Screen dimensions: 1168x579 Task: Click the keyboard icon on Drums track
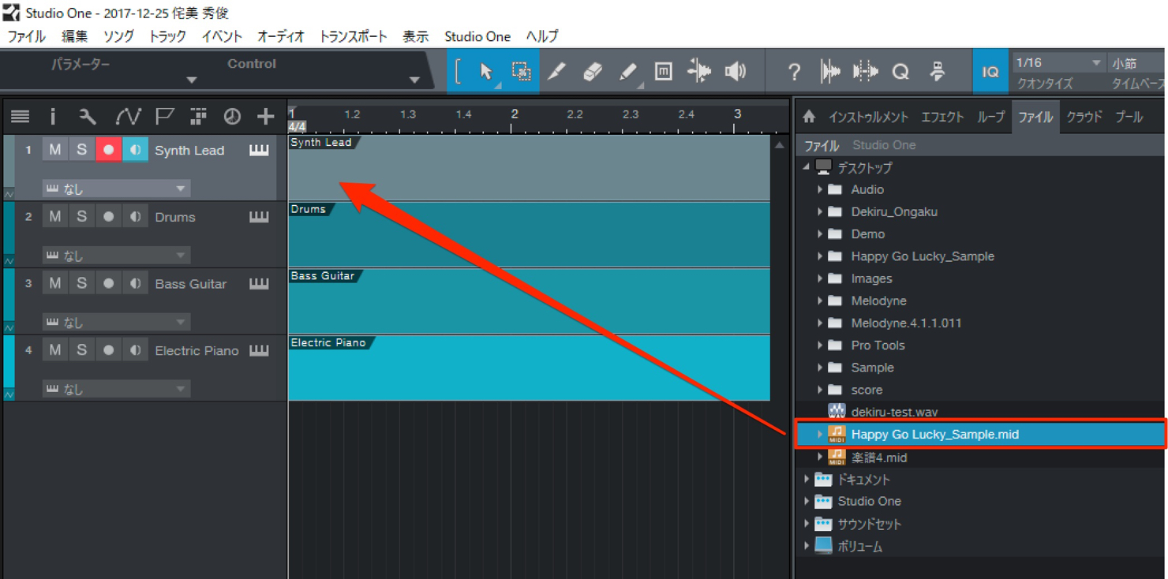(259, 217)
